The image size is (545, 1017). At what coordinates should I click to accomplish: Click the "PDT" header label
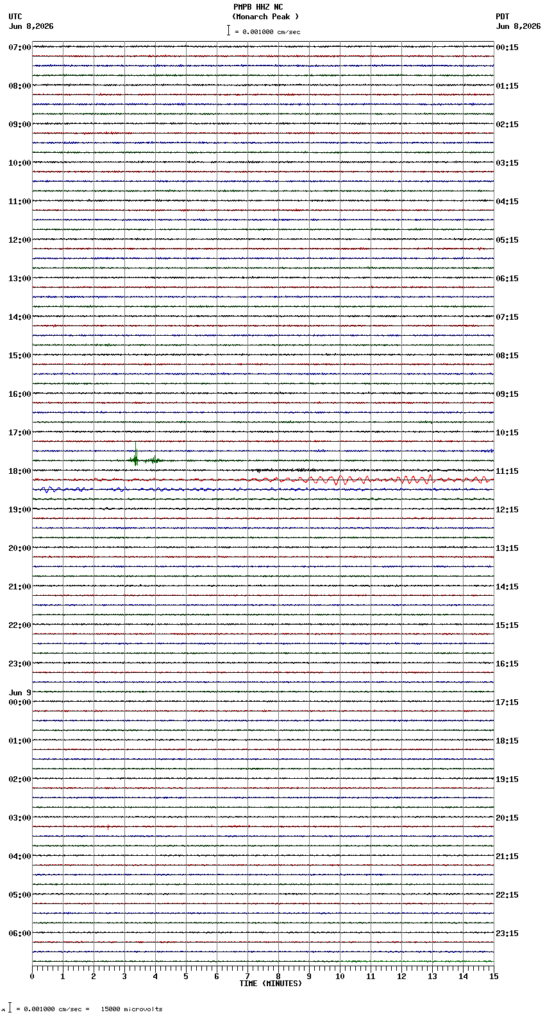[502, 17]
